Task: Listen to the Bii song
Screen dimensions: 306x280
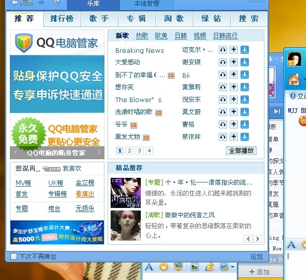Action: pos(223,75)
